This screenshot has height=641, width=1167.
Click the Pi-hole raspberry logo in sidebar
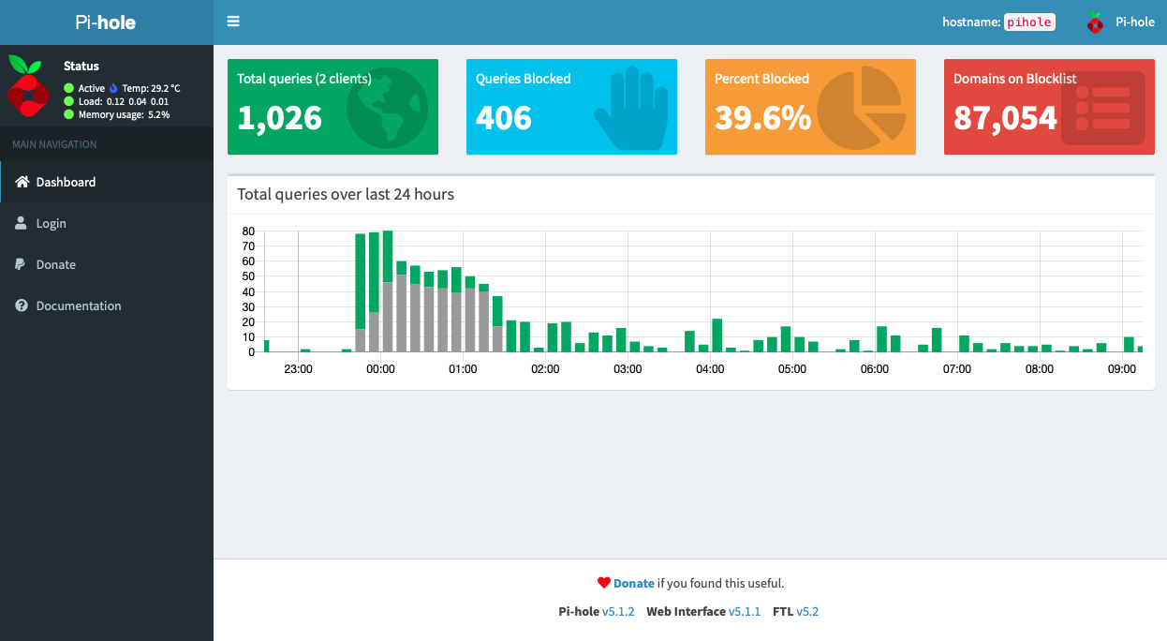[x=27, y=85]
